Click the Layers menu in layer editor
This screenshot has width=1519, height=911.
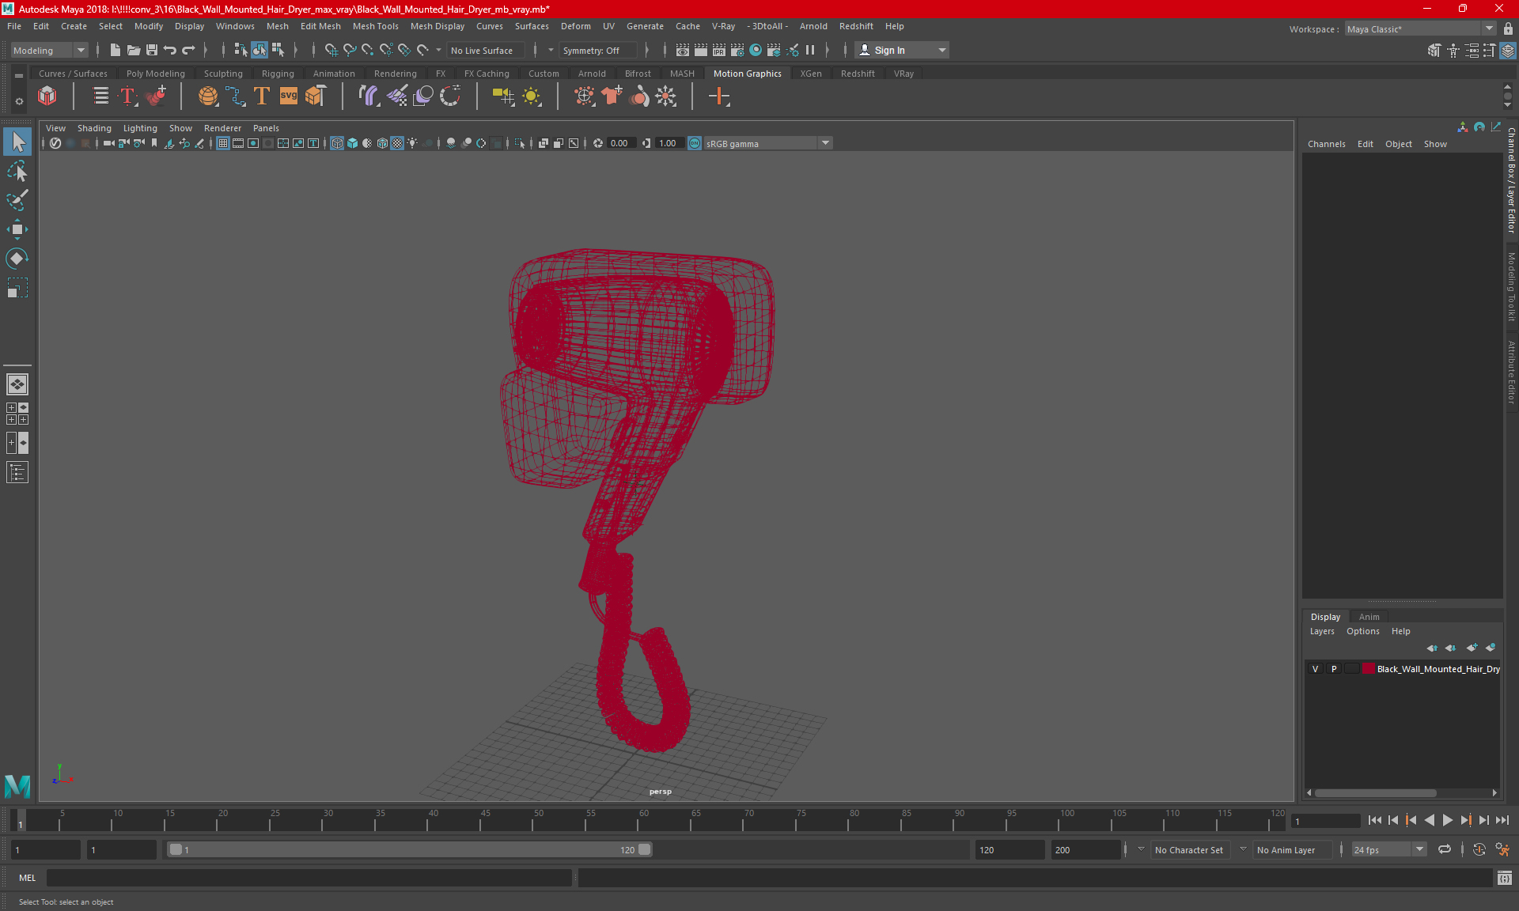[x=1321, y=631]
